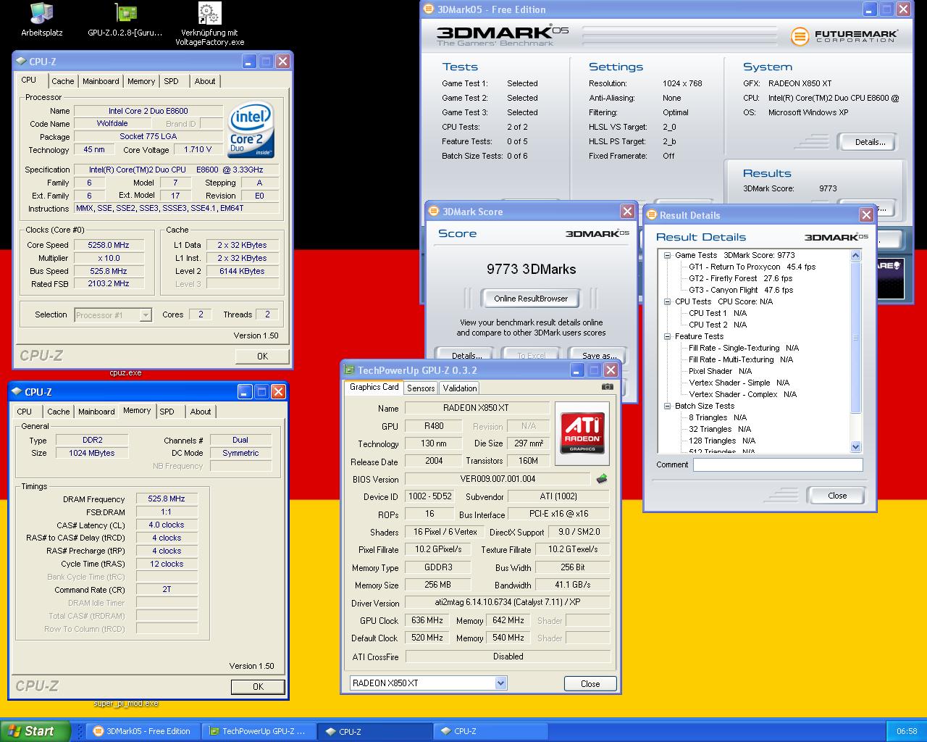The height and width of the screenshot is (742, 927).
Task: Collapse the Game Tests tree node
Action: pos(667,255)
